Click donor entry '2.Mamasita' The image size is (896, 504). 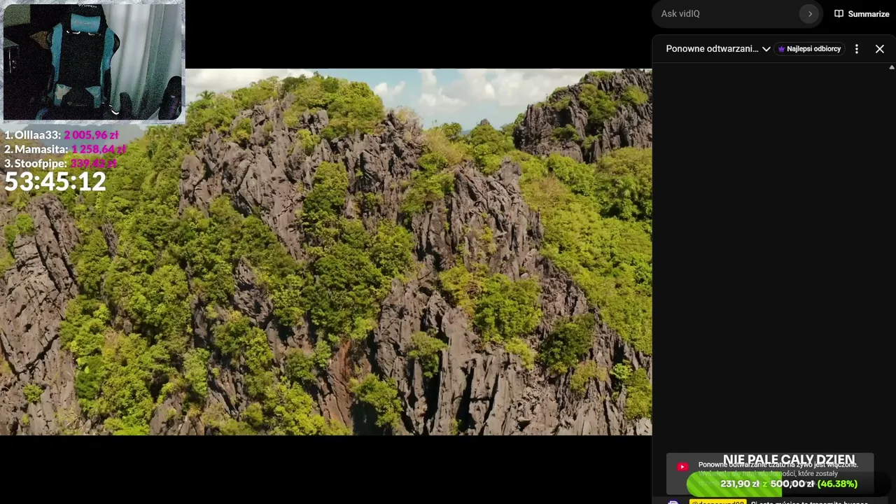pos(65,149)
